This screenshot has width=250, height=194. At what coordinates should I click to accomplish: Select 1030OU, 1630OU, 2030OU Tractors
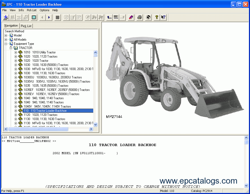(x=53, y=77)
